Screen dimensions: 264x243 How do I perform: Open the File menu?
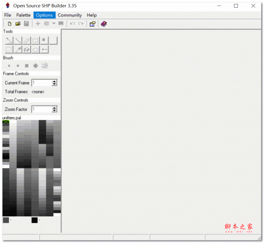pos(8,15)
